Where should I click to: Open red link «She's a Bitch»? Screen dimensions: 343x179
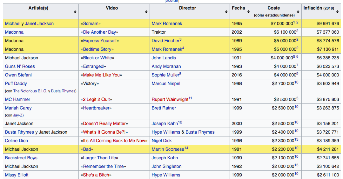coord(96,175)
